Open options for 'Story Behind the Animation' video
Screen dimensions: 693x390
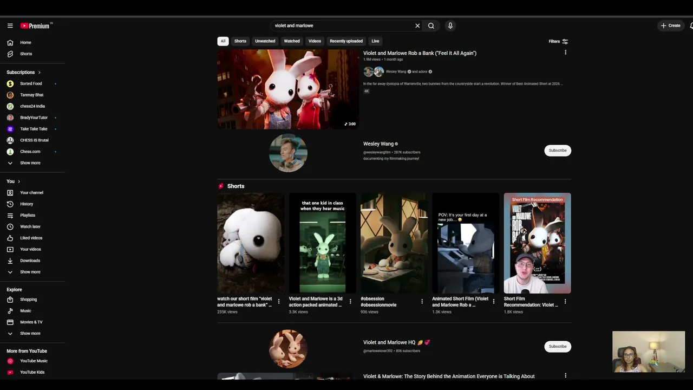[565, 376]
